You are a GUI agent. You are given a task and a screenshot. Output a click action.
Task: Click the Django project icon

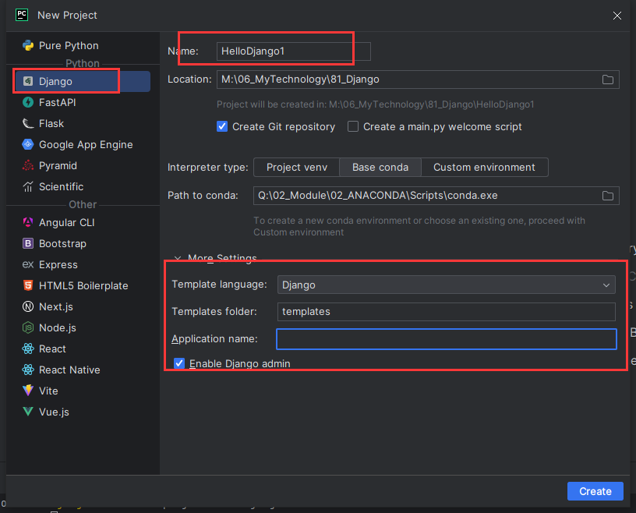tap(28, 81)
